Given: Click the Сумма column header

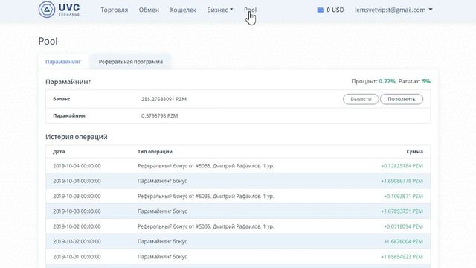Looking at the screenshot, I should click(x=414, y=152).
